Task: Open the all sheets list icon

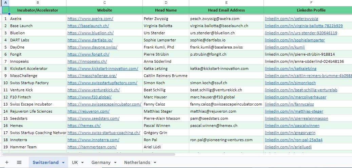Action: (19, 162)
